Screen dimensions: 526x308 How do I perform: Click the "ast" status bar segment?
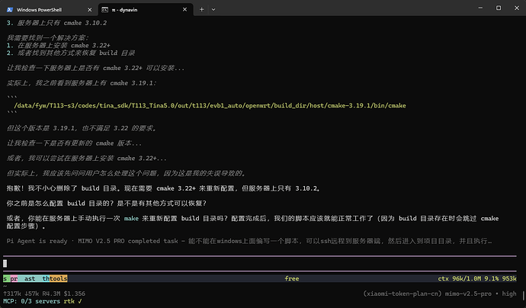pyautogui.click(x=30, y=278)
